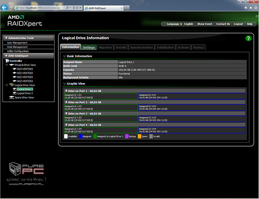
Task: Click the 'RAID 0' level value
Action: pyautogui.click(x=122, y=66)
